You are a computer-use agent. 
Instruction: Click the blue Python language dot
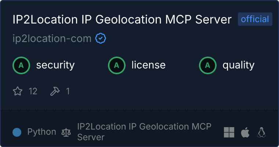tap(17, 132)
